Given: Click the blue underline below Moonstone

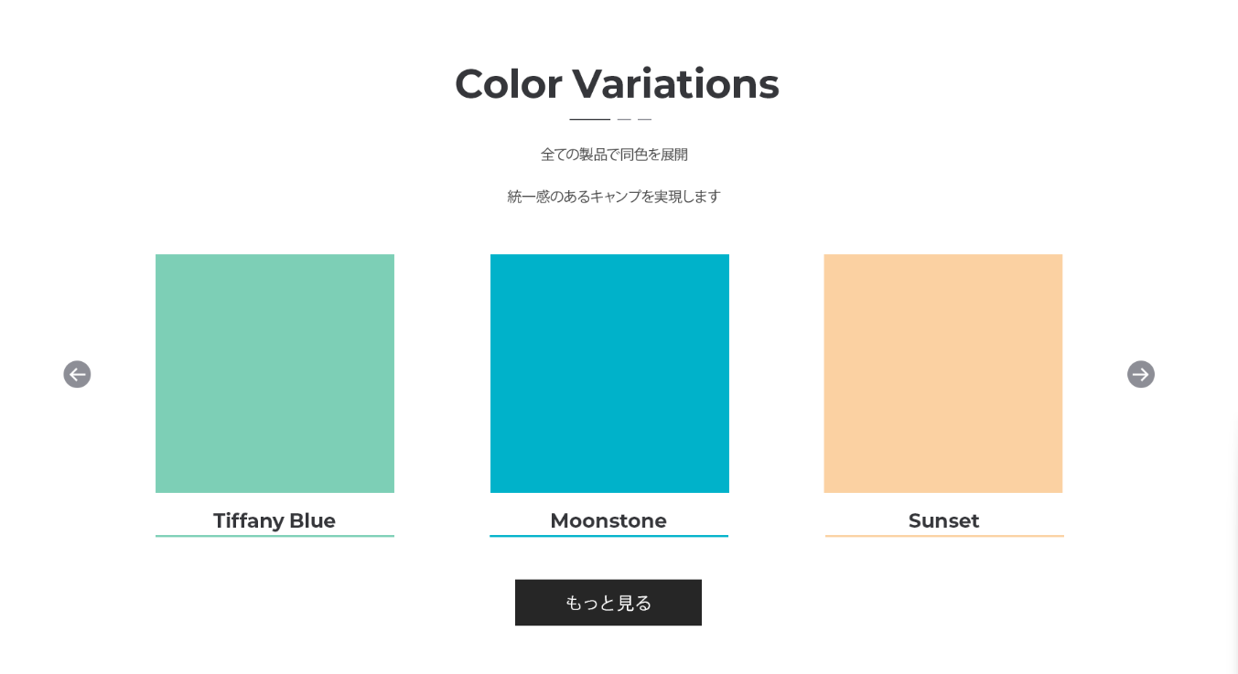Looking at the screenshot, I should pyautogui.click(x=608, y=536).
